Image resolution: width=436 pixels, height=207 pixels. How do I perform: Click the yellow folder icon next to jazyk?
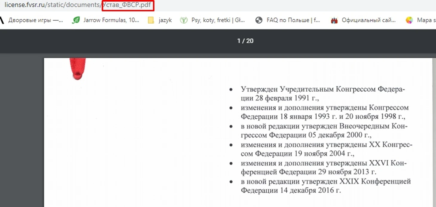[151, 20]
